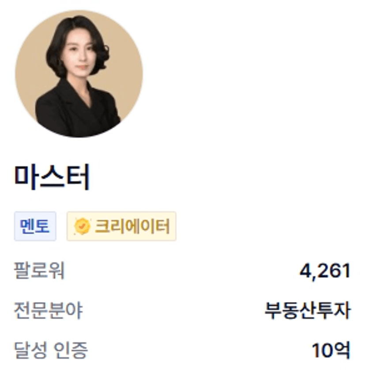Screen dimensions: 365x377
Task: Select the blue 멘토 badge
Action: click(35, 226)
